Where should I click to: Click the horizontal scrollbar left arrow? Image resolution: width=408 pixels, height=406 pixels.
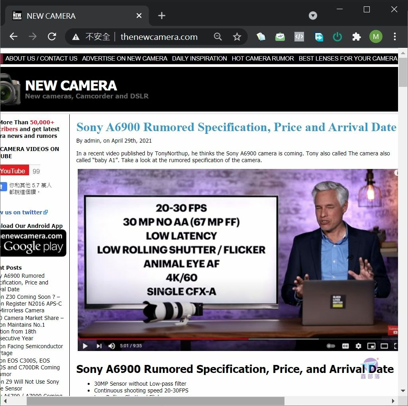click(x=5, y=401)
